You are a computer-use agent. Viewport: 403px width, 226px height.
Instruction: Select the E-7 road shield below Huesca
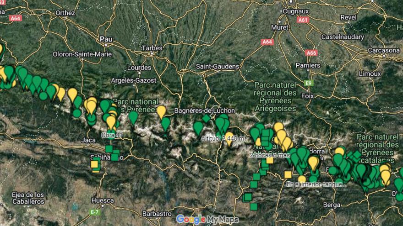[x=94, y=212]
